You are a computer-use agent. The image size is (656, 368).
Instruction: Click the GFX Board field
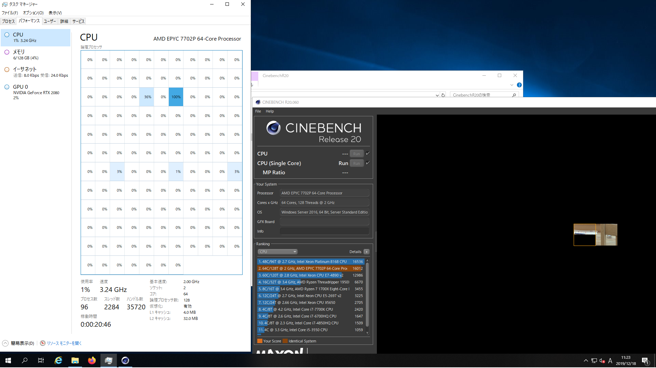(325, 222)
